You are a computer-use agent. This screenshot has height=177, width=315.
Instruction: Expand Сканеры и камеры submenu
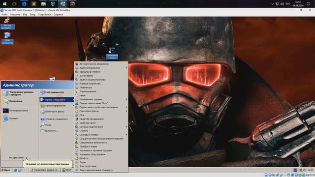(101, 135)
